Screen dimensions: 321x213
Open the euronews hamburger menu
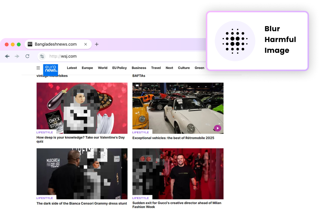(x=38, y=68)
